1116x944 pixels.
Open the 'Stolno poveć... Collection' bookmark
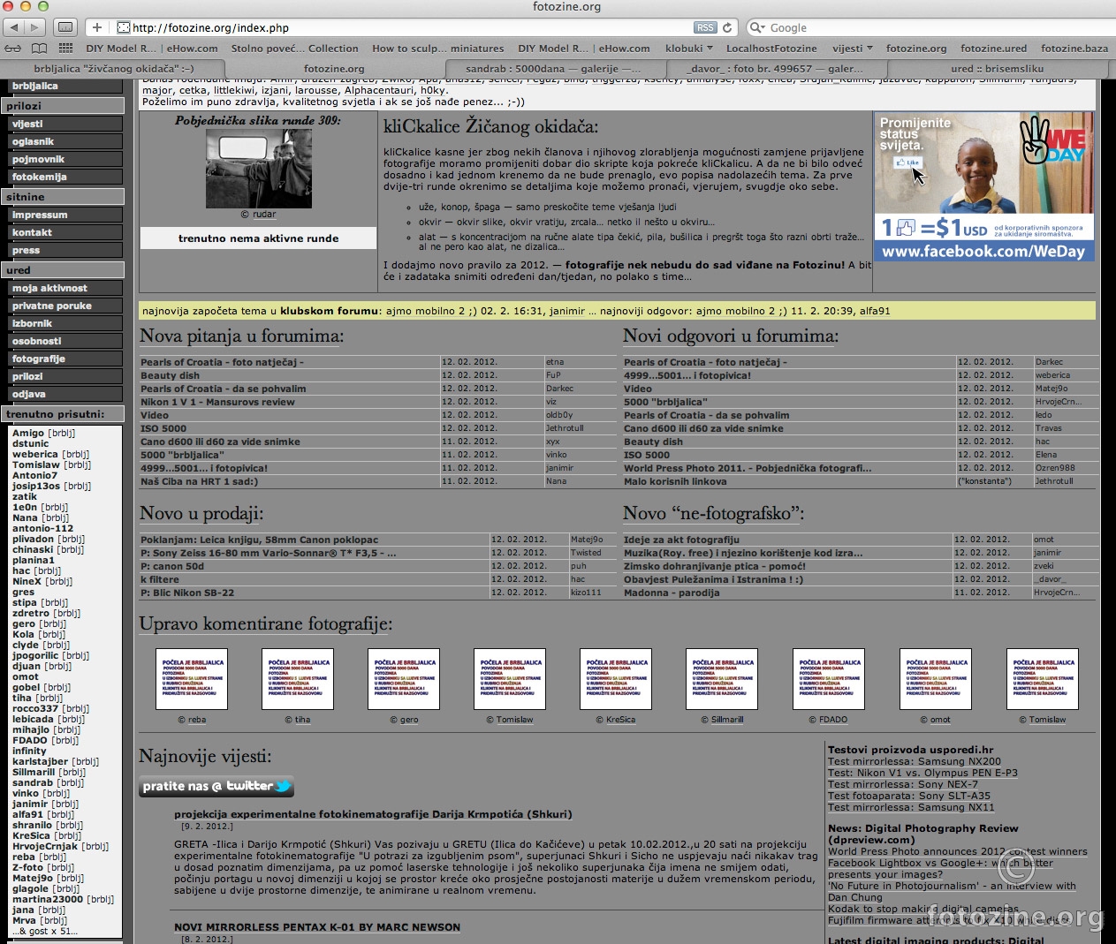295,49
